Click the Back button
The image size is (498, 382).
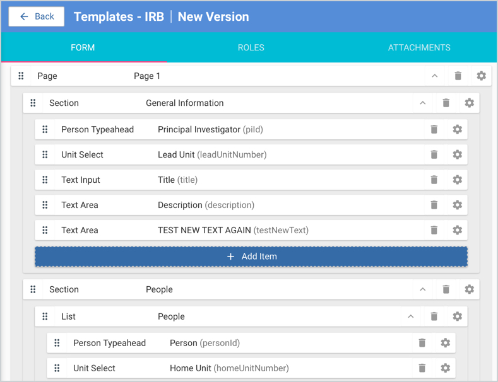pyautogui.click(x=37, y=16)
